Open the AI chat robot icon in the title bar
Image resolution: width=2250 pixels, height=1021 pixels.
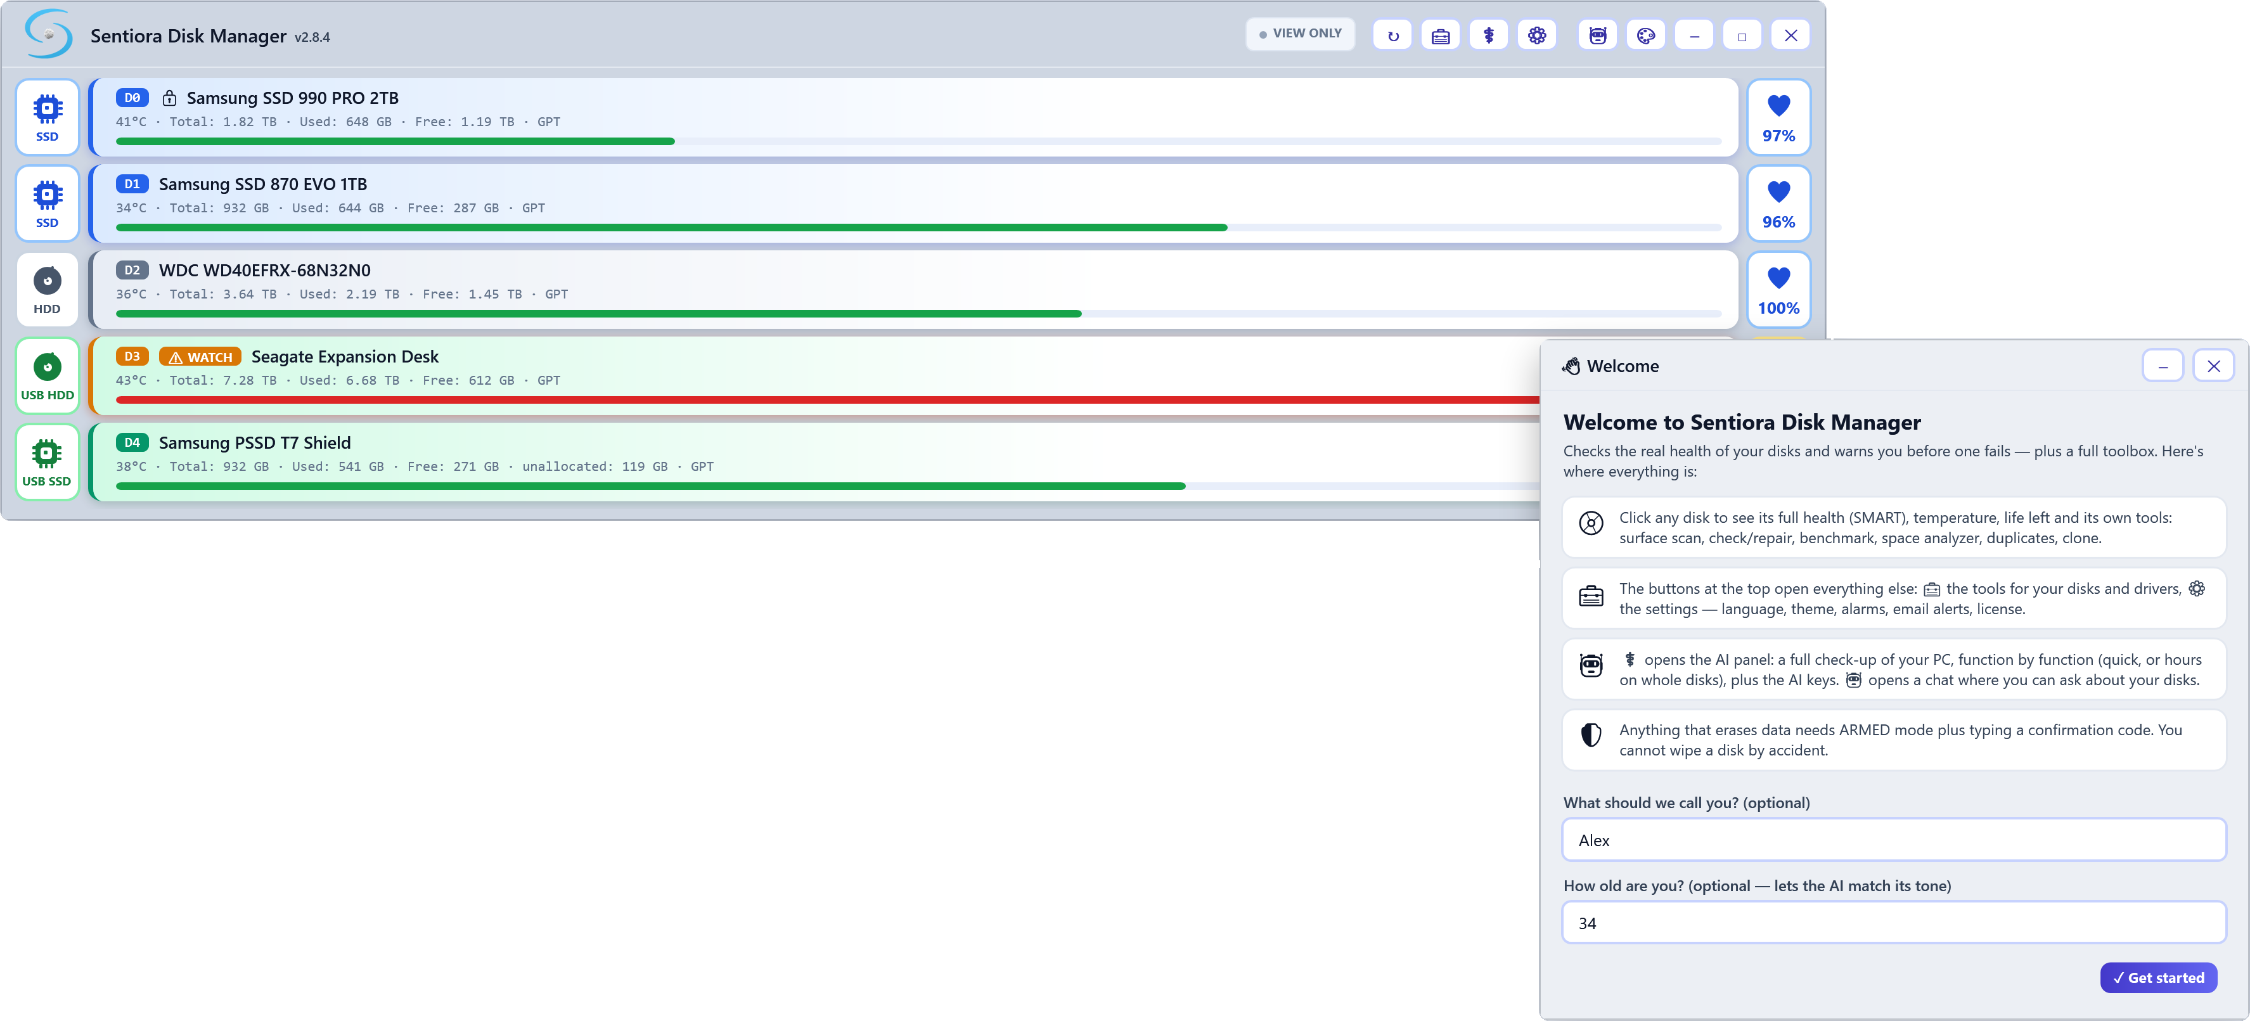(x=1598, y=36)
